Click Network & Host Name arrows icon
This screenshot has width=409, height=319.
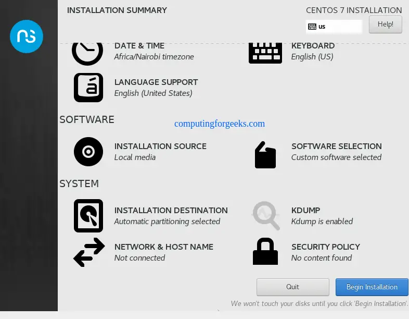89,252
